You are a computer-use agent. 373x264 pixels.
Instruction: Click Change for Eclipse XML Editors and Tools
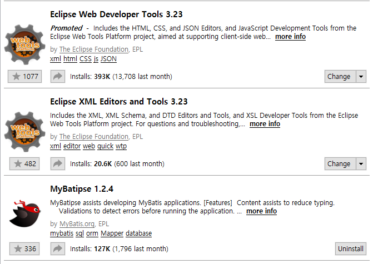tap(340, 163)
